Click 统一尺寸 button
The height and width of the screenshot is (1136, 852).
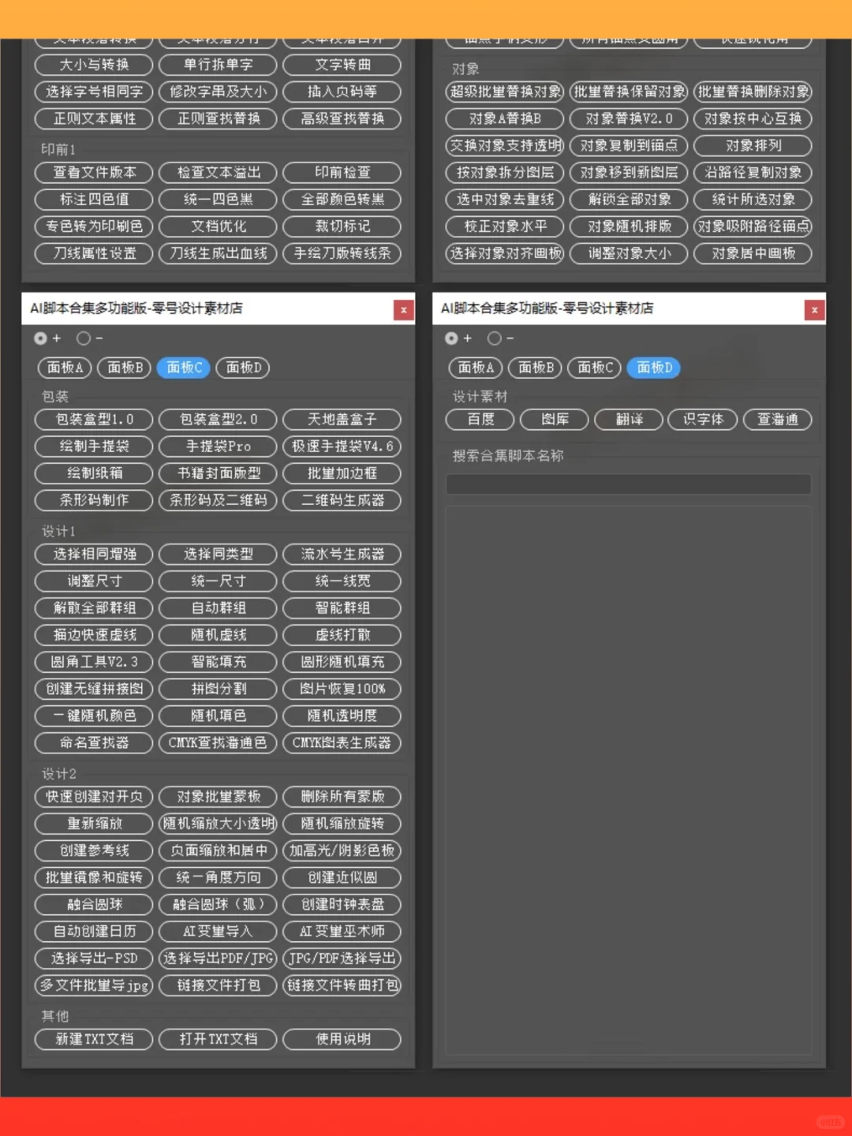[x=218, y=581]
